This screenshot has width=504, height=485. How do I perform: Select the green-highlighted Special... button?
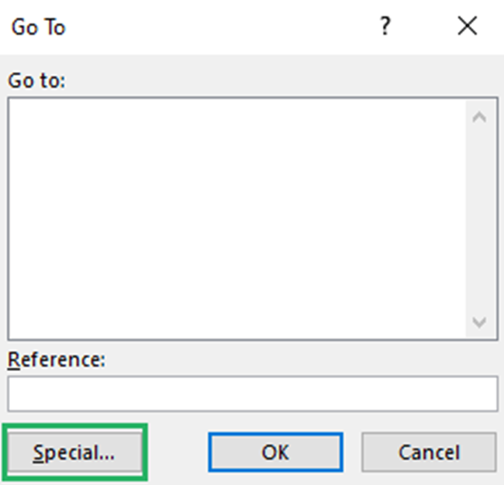pos(74,452)
